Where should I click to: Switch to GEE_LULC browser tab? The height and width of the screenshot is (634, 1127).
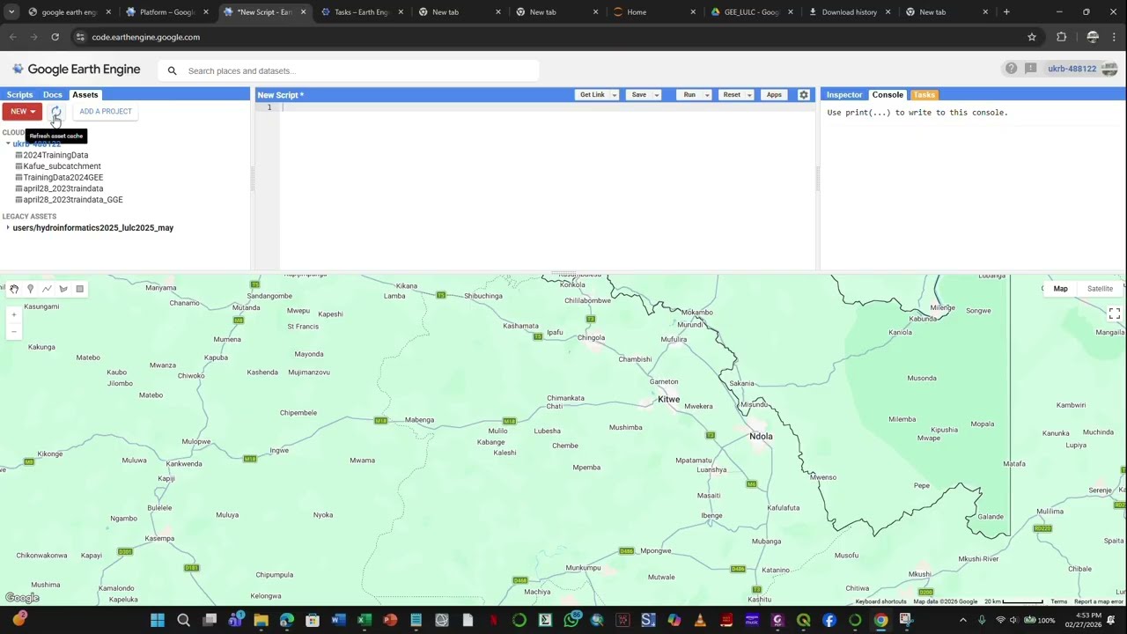tap(751, 12)
